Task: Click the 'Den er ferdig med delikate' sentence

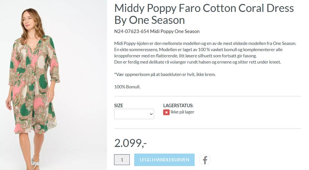Action: (x=197, y=62)
